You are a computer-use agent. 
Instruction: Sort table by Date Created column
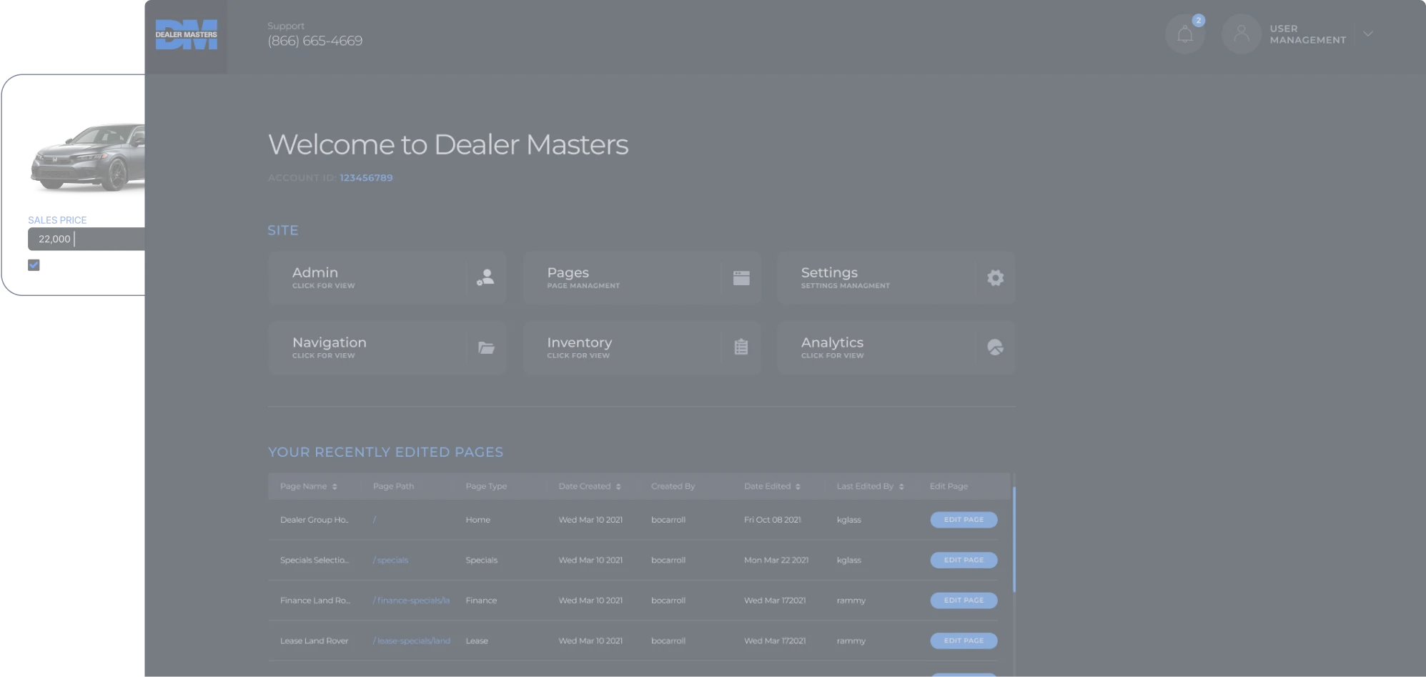pyautogui.click(x=618, y=487)
